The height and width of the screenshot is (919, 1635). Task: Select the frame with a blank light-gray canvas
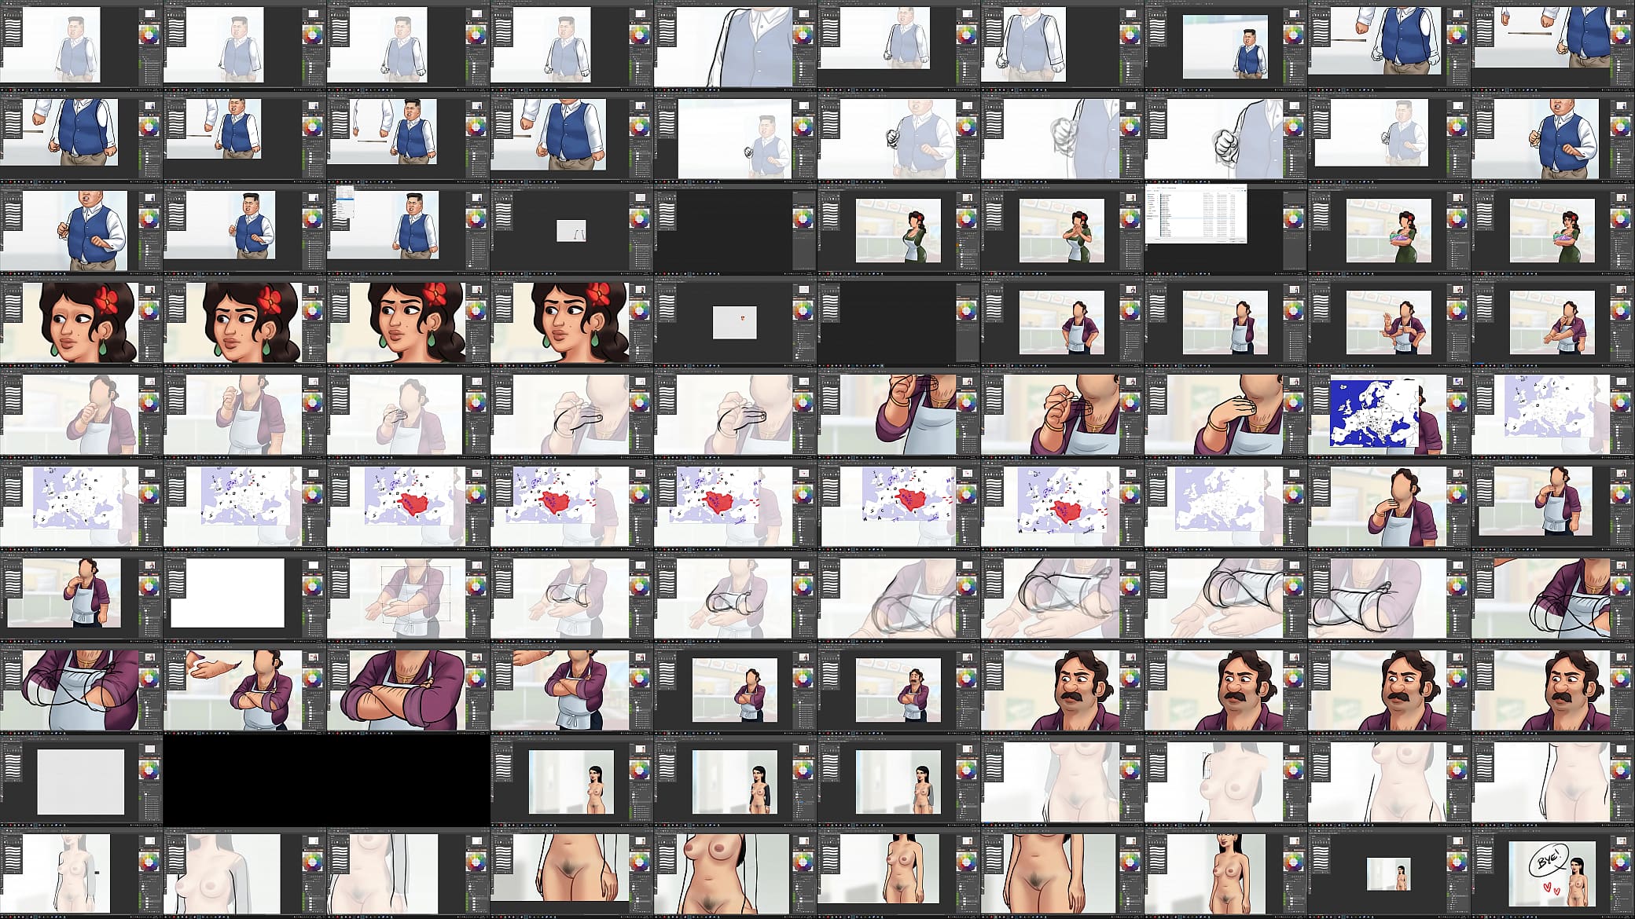(82, 782)
